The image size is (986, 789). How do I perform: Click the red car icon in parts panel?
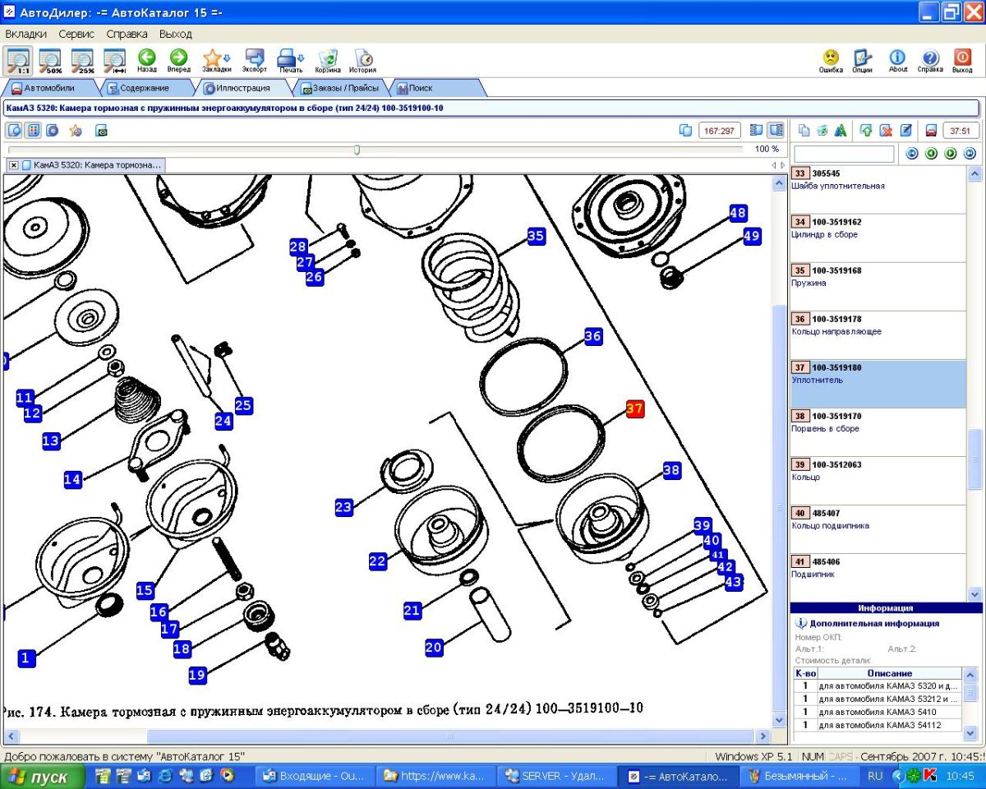coord(931,130)
